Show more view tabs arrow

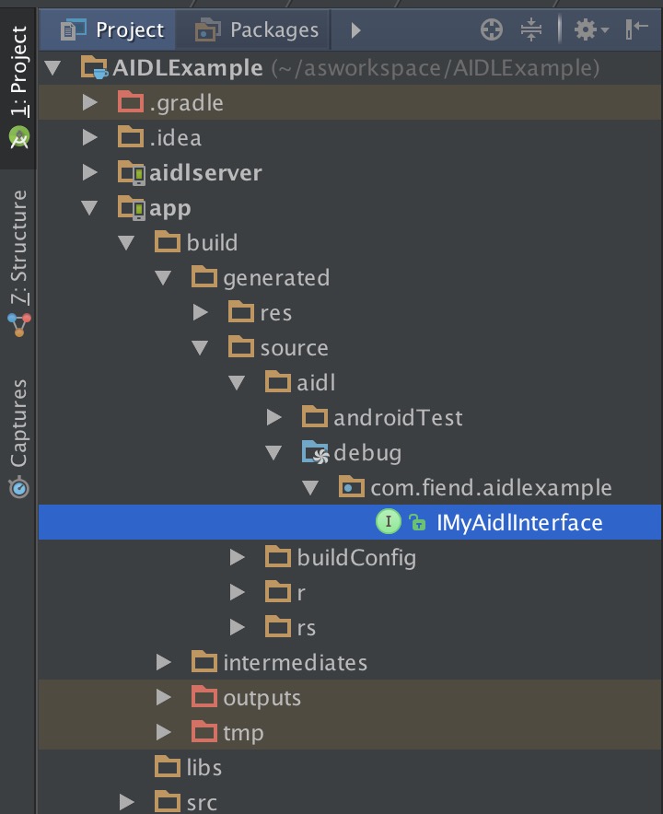point(356,30)
